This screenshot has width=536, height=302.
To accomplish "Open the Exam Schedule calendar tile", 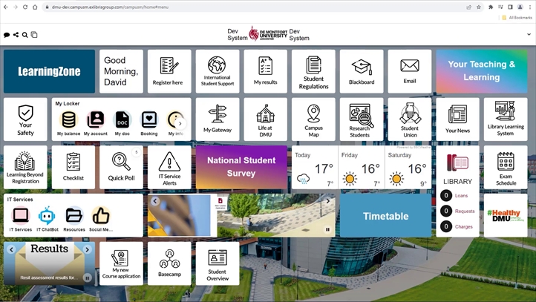I will (506, 167).
